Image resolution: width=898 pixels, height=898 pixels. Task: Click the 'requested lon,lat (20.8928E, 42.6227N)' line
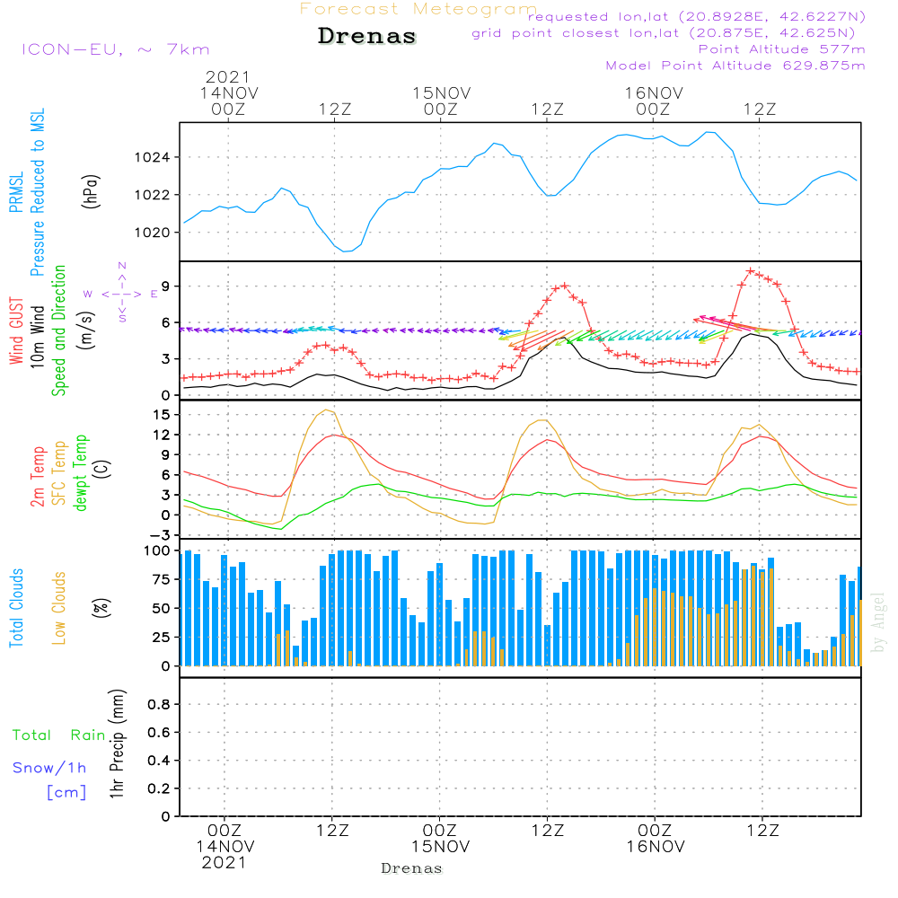pos(697,16)
